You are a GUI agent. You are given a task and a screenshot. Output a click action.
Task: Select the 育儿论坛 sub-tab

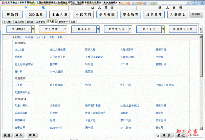(52, 22)
